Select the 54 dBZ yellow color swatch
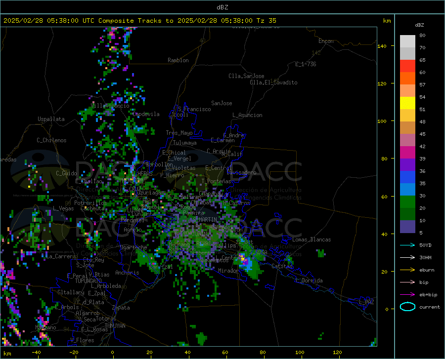Screen dimensions: 445x359 [407, 103]
